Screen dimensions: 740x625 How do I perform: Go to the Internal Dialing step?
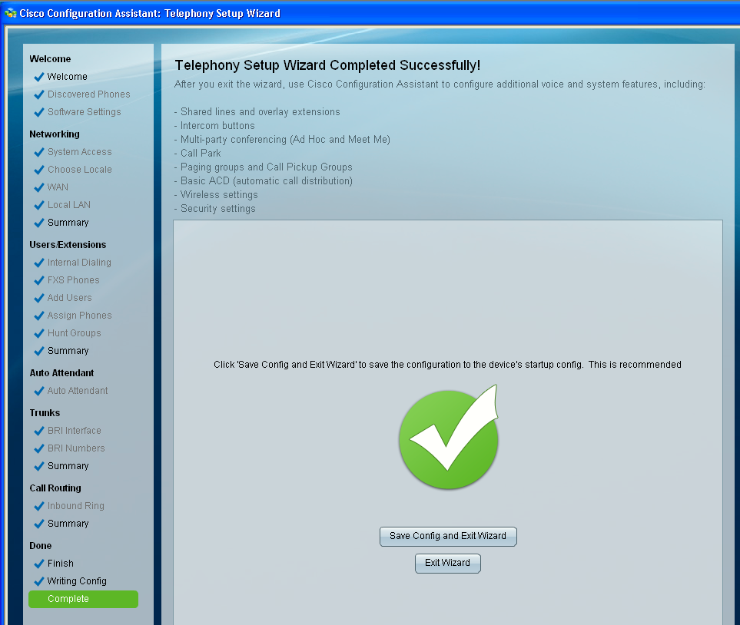(79, 263)
